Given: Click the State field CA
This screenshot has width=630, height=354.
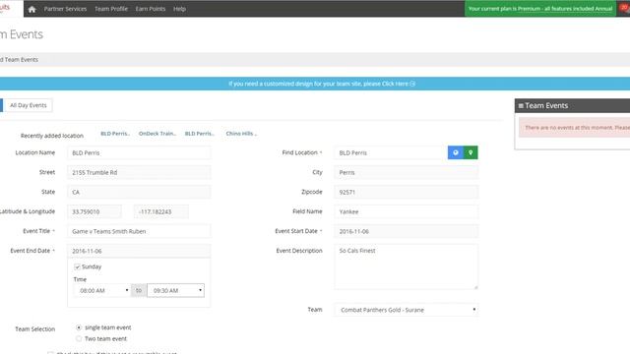Looking at the screenshot, I should tap(139, 193).
